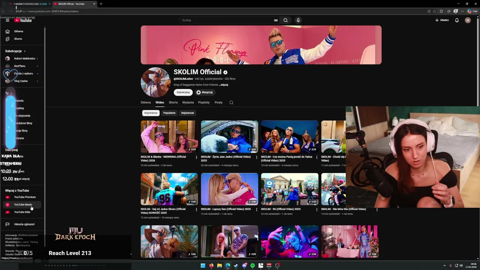Screen dimensions: 480x270
Task: Expand channel description with ...więcej
Action: pos(223,85)
